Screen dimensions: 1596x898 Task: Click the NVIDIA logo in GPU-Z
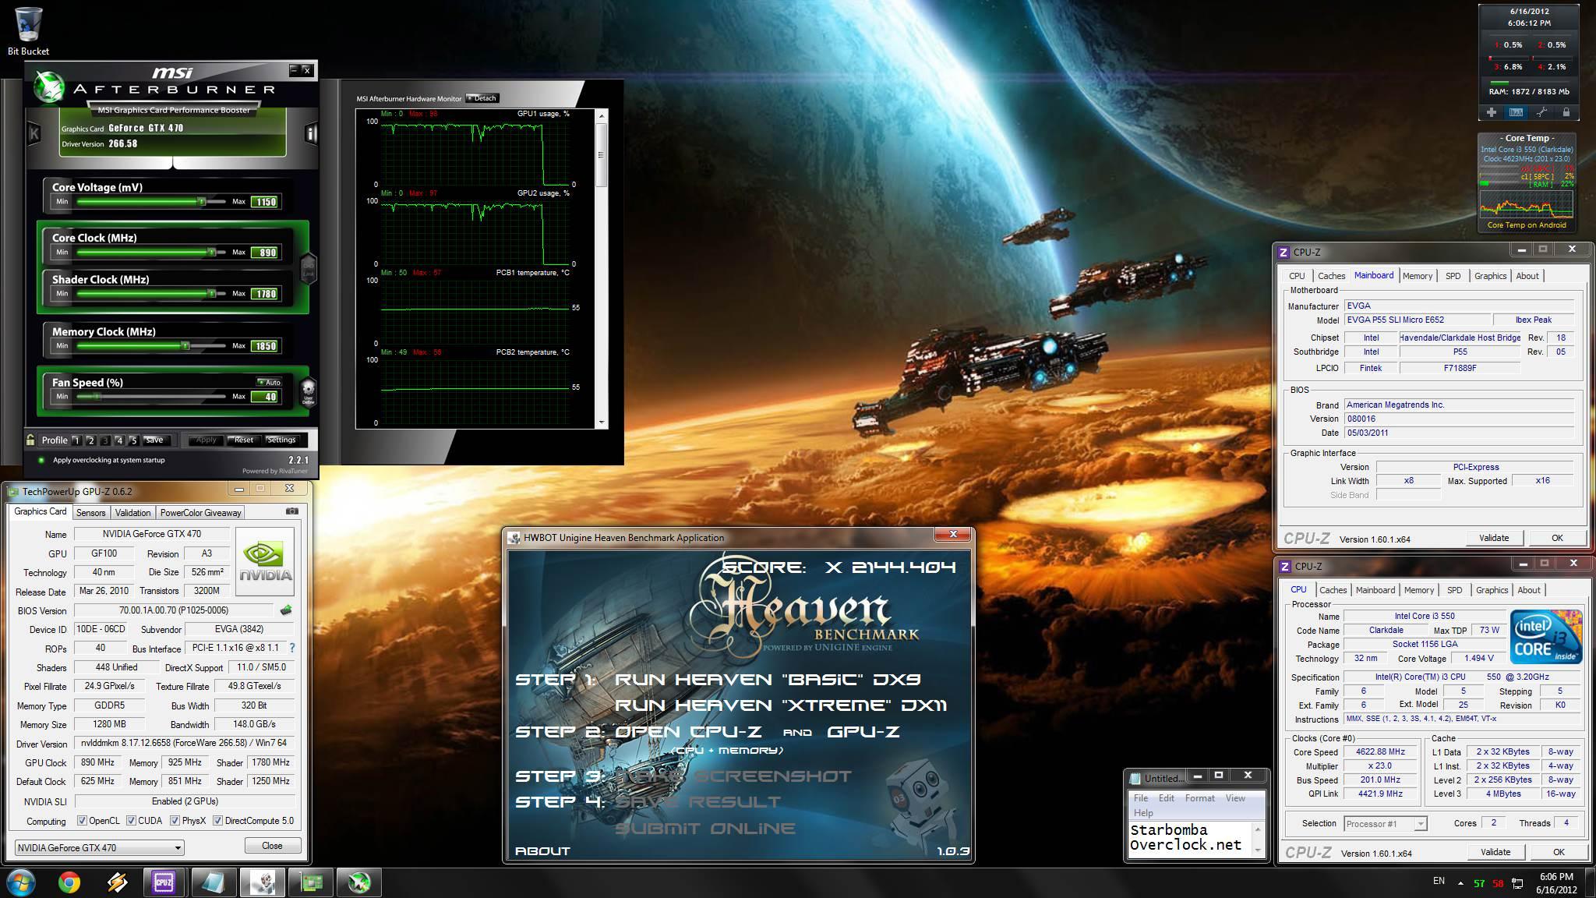coord(266,561)
